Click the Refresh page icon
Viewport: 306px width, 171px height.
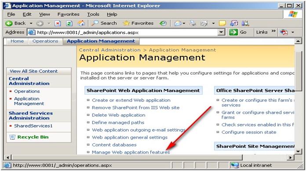pos(69,23)
